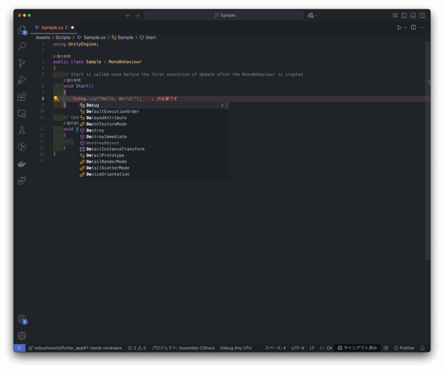Screen dimensions: 444x370
Task: Open the Search view in activity bar
Action: pos(22,46)
